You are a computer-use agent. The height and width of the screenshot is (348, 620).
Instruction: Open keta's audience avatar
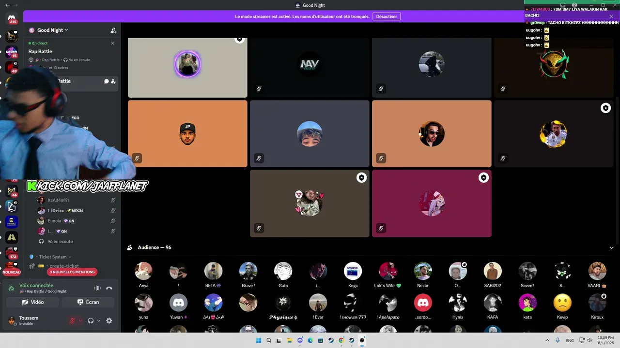tap(527, 303)
